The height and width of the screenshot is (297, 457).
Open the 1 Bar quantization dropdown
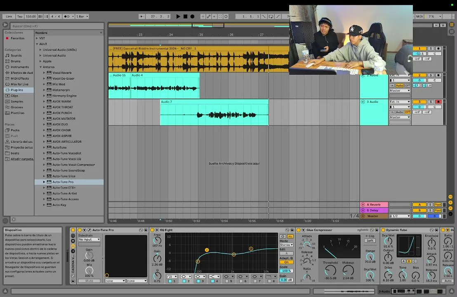click(82, 16)
